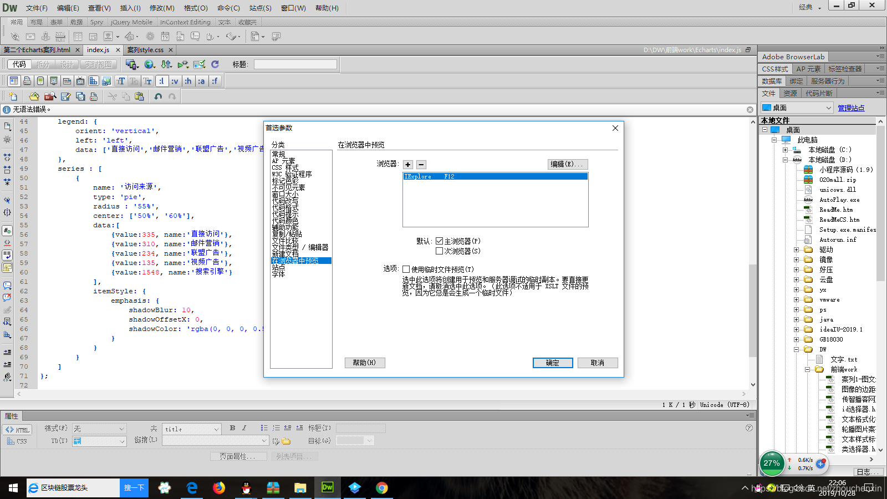
Task: Open the desktop site dropdown in Files panel
Action: 797,108
